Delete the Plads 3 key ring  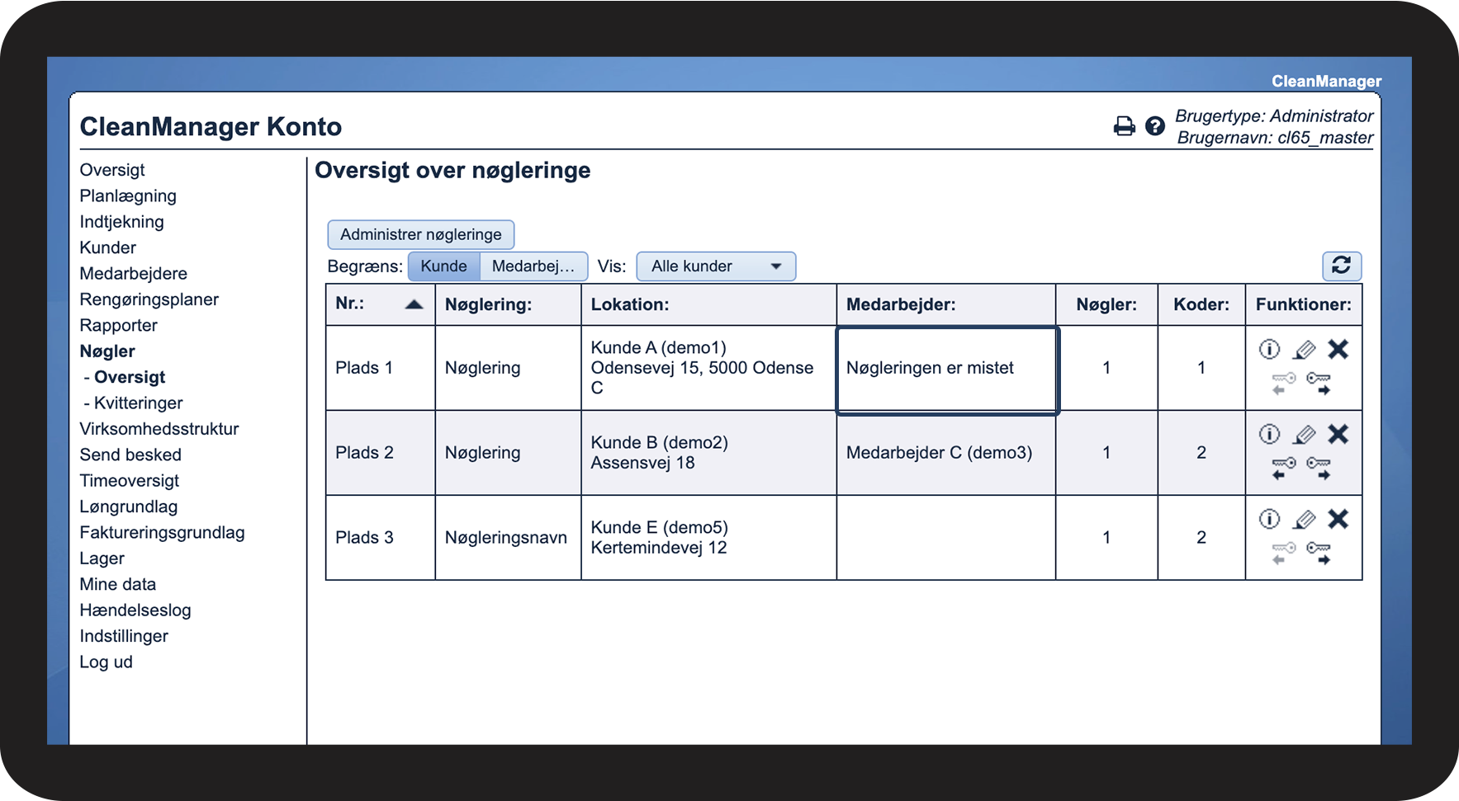point(1338,519)
